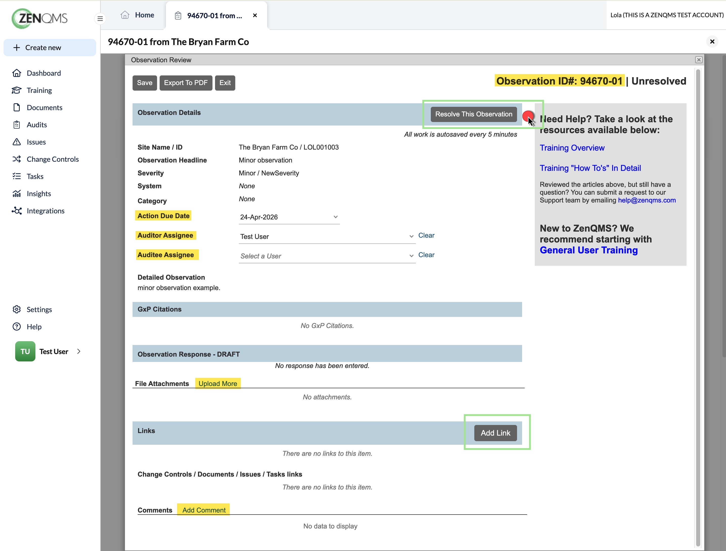Open Audits in the sidebar
The width and height of the screenshot is (726, 551).
(x=37, y=125)
